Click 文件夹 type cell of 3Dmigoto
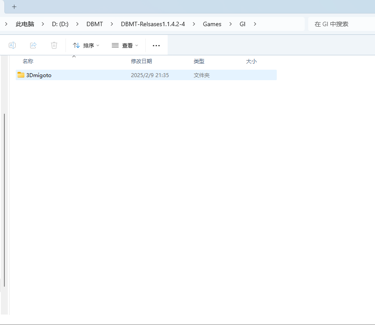The width and height of the screenshot is (375, 325). (x=202, y=75)
